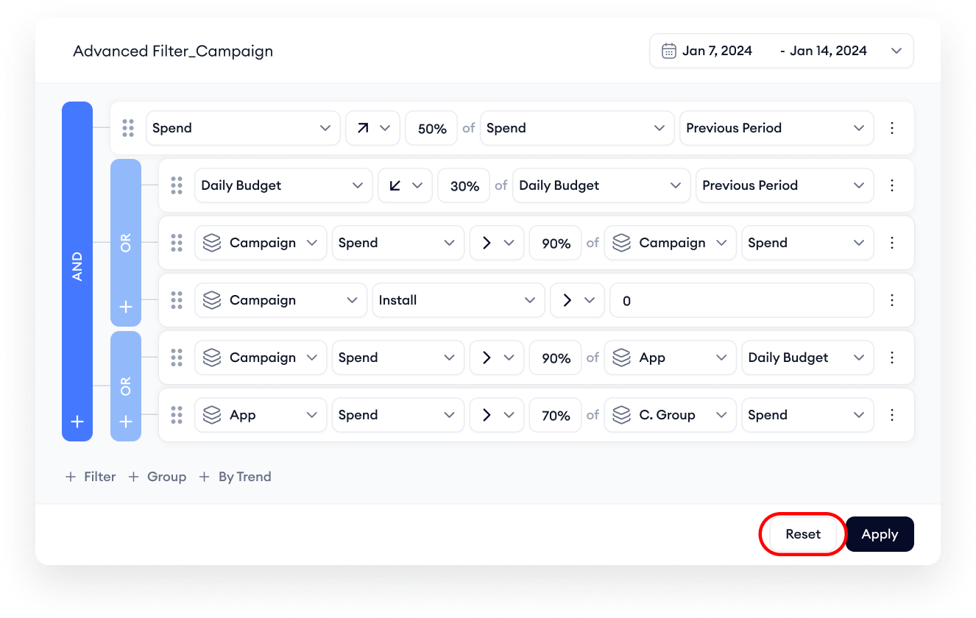Image resolution: width=976 pixels, height=618 pixels.
Task: Click plus icon at bottom of AND bar
Action: (77, 422)
